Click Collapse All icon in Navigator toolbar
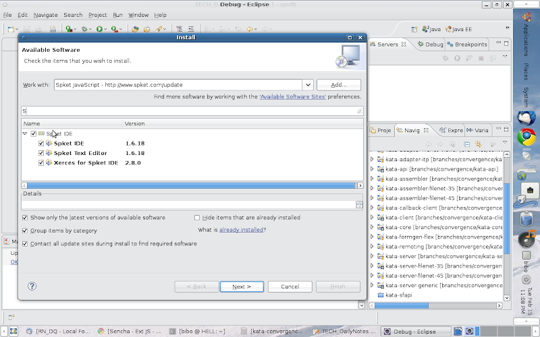Image resolution: width=540 pixels, height=337 pixels. [x=466, y=144]
